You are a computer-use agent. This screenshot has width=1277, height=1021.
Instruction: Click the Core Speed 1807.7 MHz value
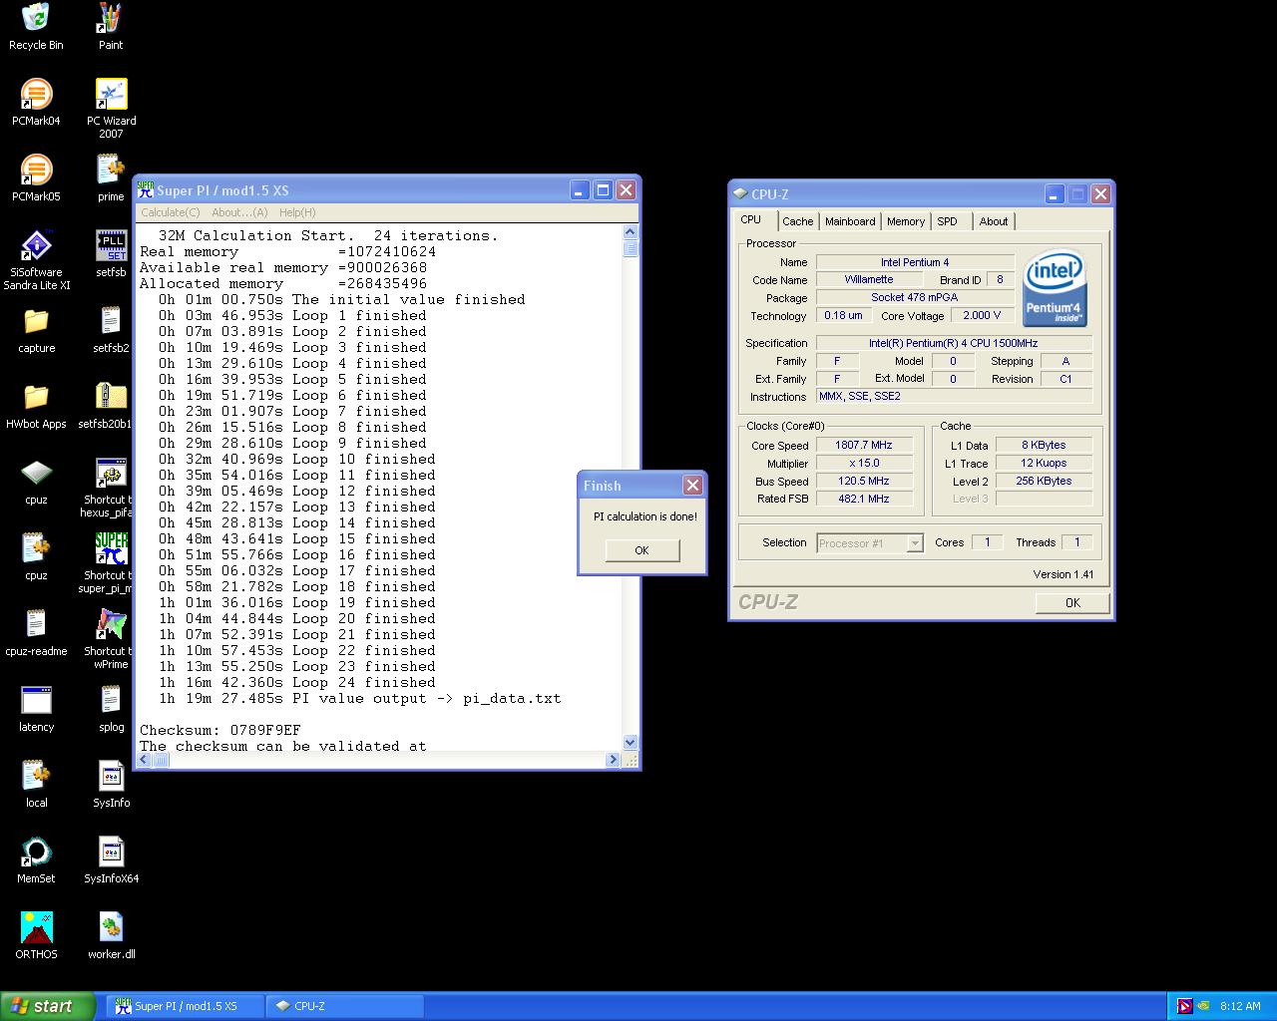tap(864, 445)
